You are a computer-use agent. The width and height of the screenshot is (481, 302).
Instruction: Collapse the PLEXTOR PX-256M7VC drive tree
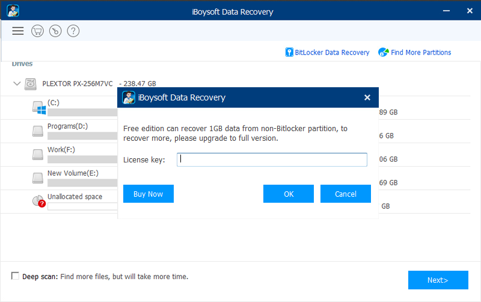click(x=17, y=84)
